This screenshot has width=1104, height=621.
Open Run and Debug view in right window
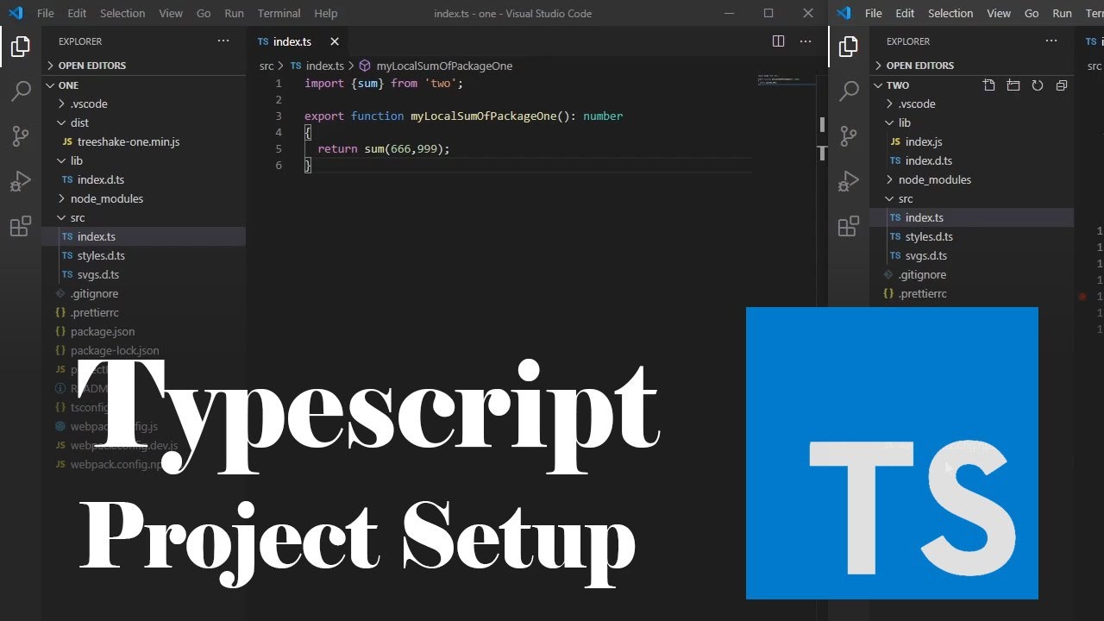point(849,181)
